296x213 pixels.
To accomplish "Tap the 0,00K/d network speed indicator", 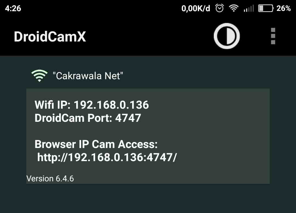I will coord(196,9).
